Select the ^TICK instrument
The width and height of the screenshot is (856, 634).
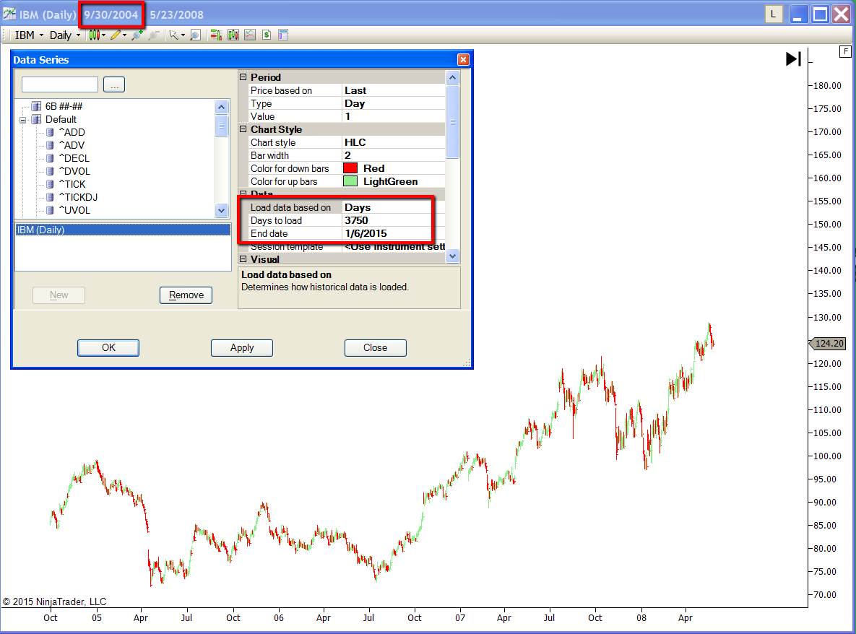pos(73,184)
